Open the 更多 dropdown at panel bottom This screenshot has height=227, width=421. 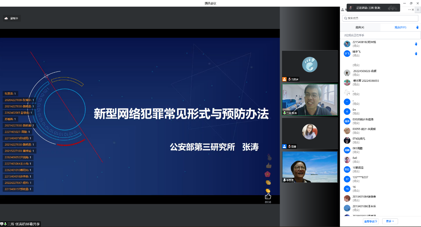(390, 221)
